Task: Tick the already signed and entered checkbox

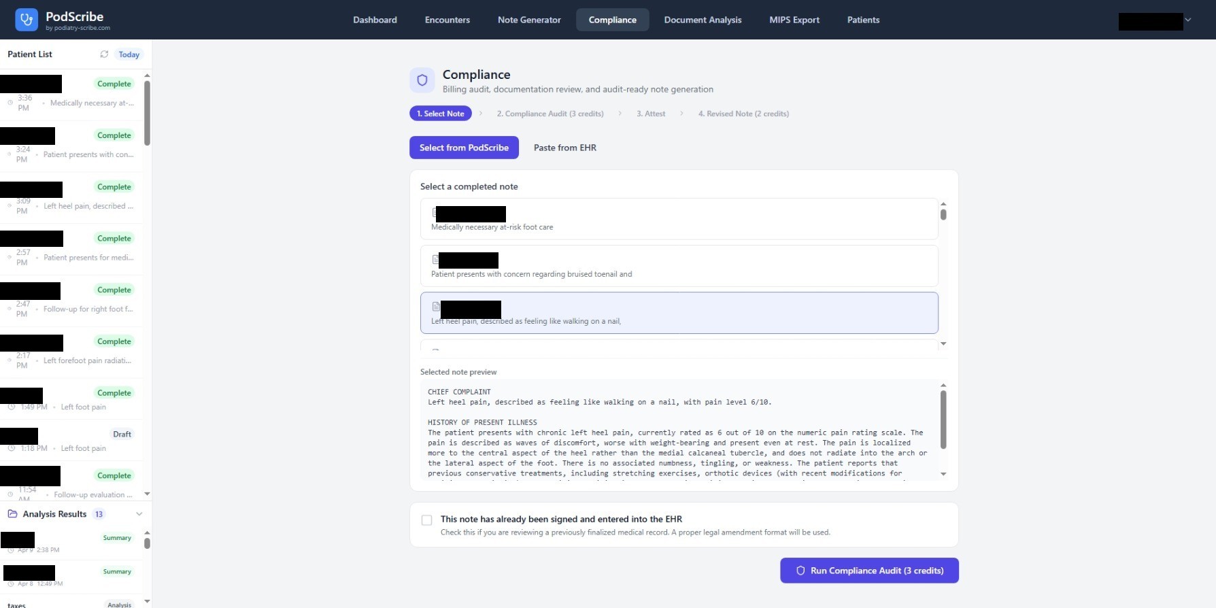Action: pyautogui.click(x=426, y=520)
